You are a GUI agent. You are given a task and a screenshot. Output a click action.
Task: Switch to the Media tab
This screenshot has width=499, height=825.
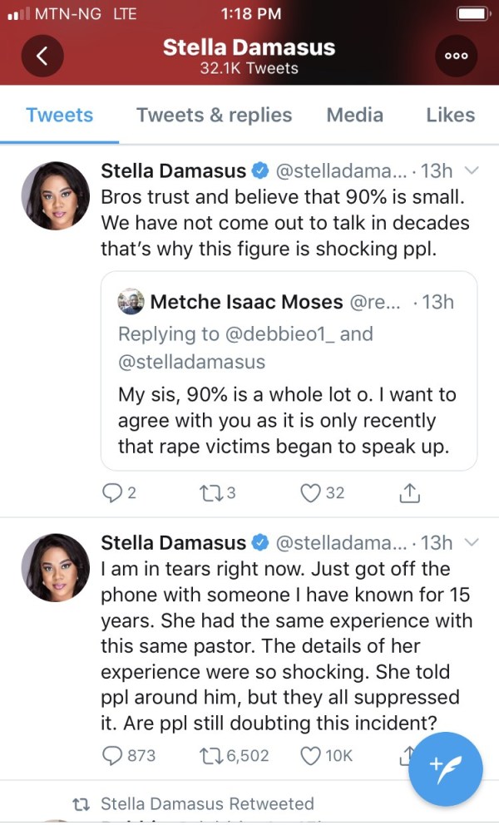[354, 115]
